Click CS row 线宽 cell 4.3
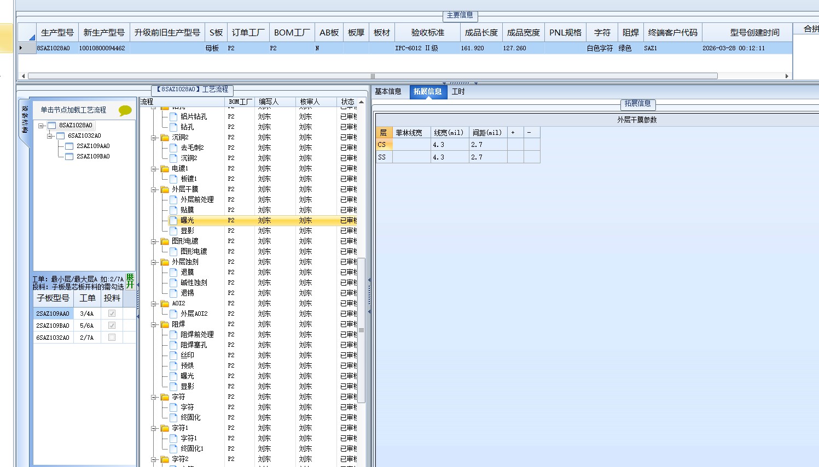This screenshot has height=467, width=819. 450,145
